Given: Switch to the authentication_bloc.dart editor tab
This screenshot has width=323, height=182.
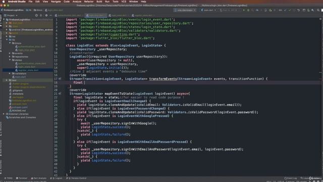Looking at the screenshot, I should (x=69, y=15).
